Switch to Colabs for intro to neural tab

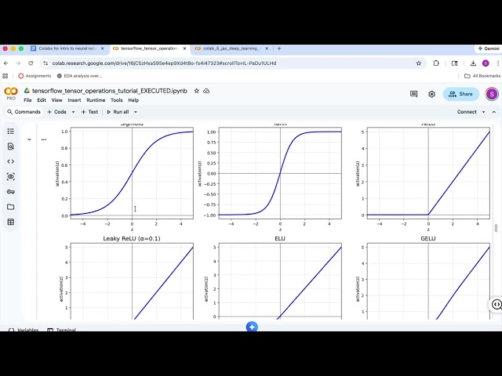coord(67,49)
